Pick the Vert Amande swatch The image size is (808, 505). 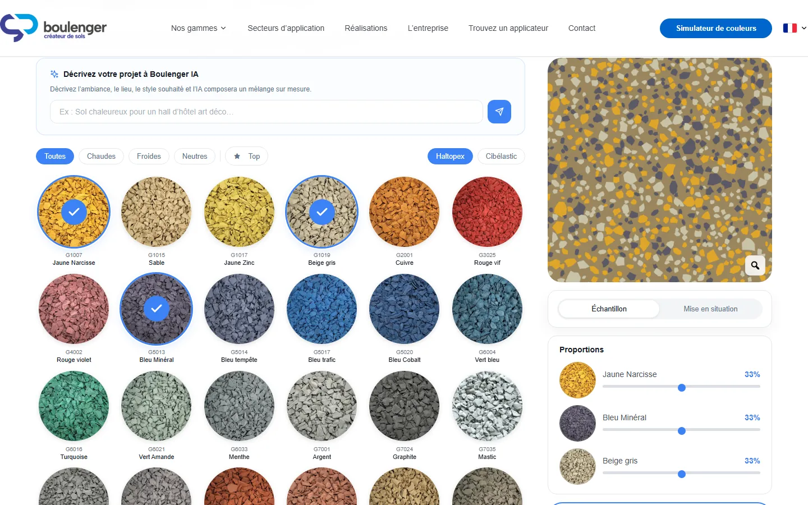(157, 406)
